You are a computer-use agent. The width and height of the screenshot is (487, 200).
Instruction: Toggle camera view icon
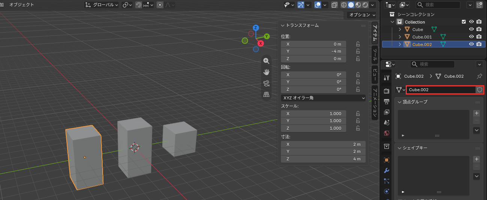point(266,83)
